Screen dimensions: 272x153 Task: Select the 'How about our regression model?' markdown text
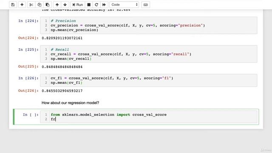click(x=70, y=103)
